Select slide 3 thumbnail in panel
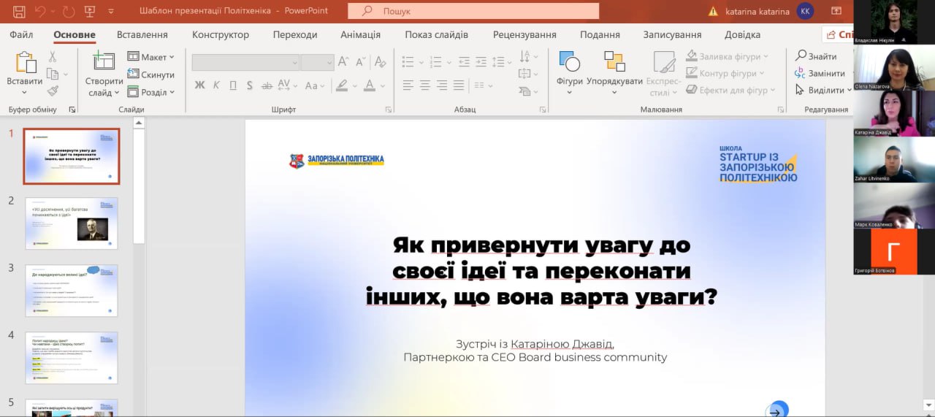 [x=72, y=291]
